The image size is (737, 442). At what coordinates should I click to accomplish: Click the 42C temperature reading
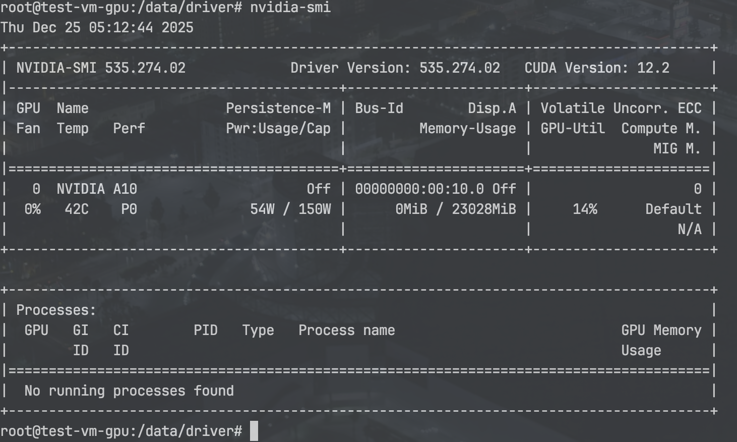point(77,209)
